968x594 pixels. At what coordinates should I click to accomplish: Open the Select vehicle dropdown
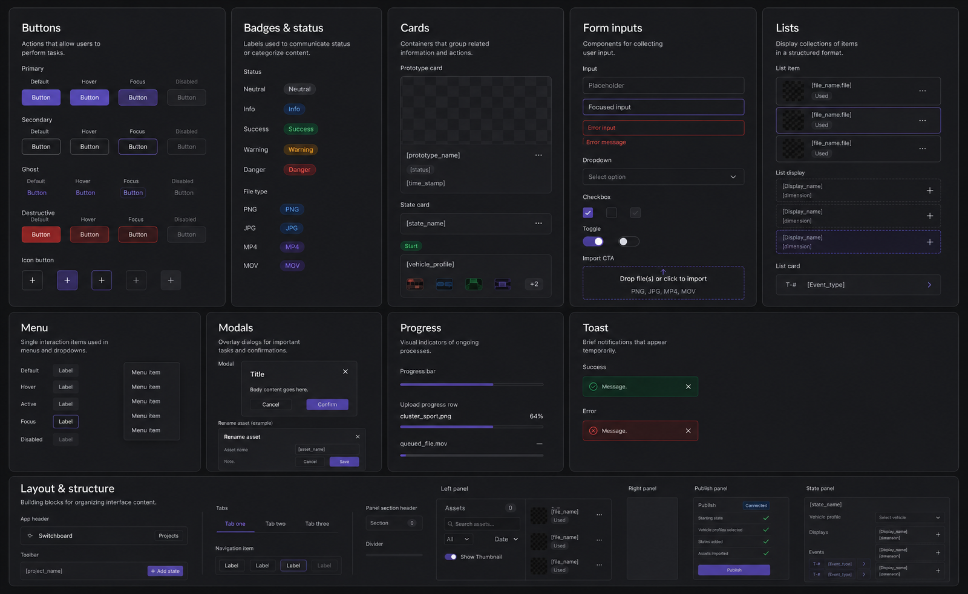point(909,518)
